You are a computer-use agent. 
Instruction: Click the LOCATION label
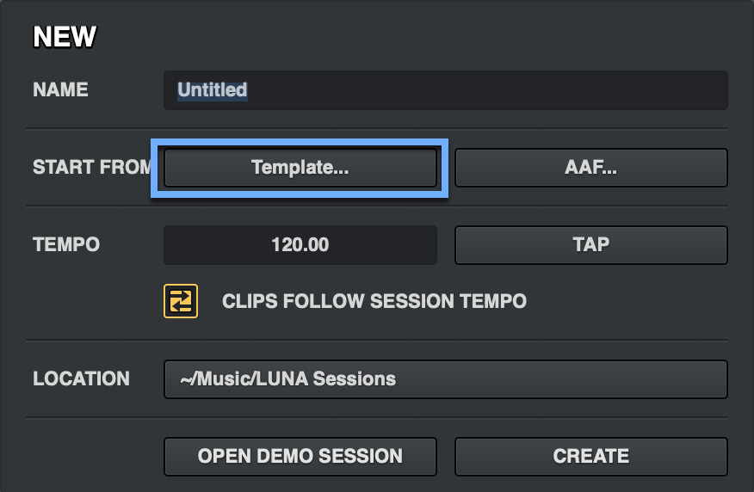(81, 379)
